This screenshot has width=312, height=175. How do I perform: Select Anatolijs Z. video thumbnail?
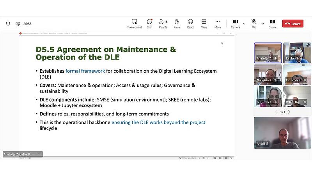[268, 53]
